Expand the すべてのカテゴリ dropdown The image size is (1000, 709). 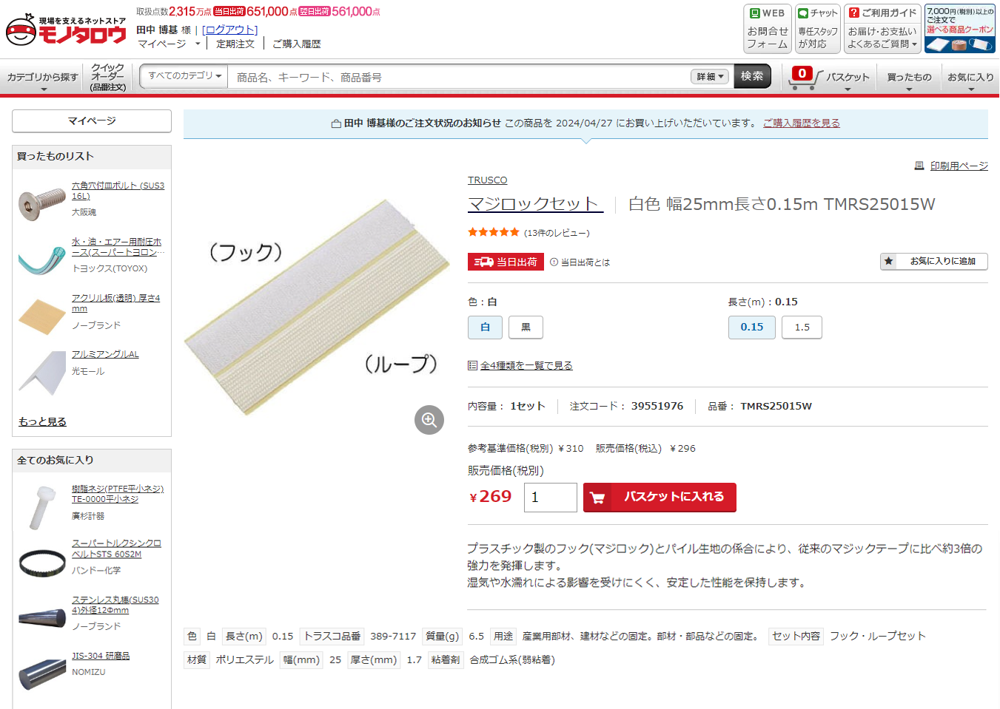click(184, 76)
